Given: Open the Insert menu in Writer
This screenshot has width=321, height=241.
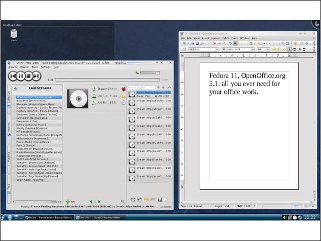Looking at the screenshot, I should point(205,38).
